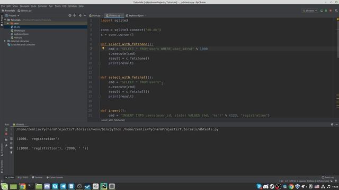The height and width of the screenshot is (190, 339).
Task: Click the red stop button in top toolbar
Action: click(331, 11)
